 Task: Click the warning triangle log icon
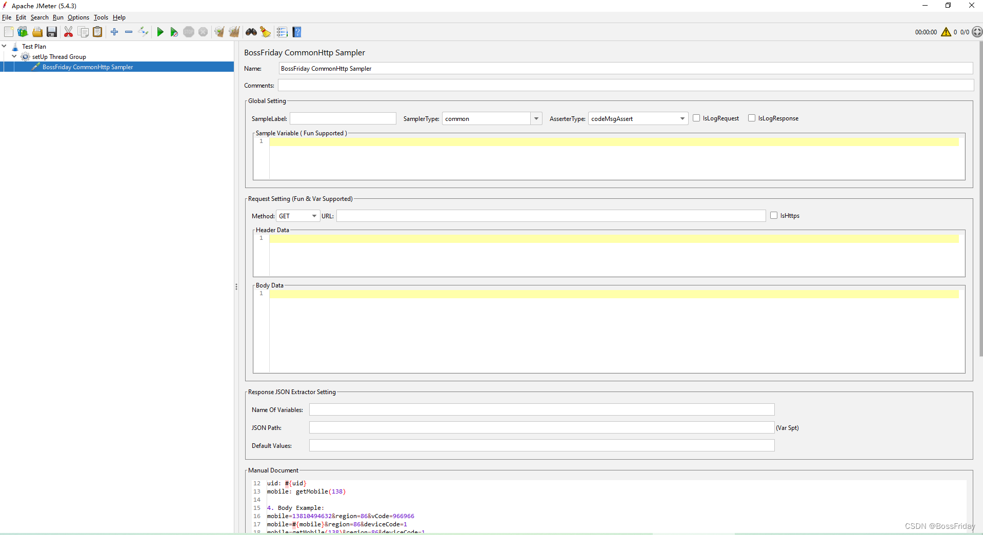(946, 32)
